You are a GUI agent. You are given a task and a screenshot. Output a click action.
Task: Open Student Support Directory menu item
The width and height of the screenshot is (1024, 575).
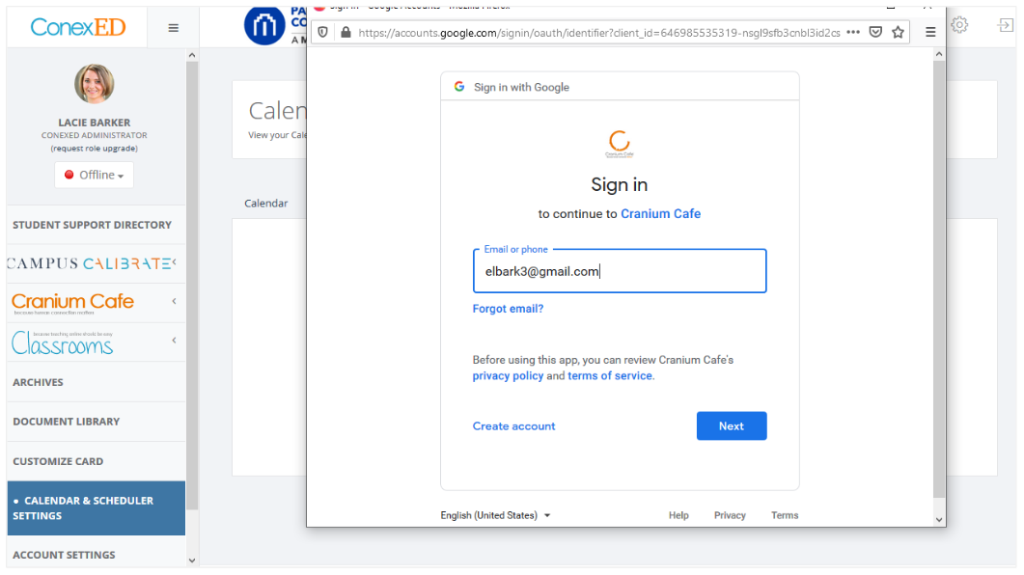coord(92,225)
